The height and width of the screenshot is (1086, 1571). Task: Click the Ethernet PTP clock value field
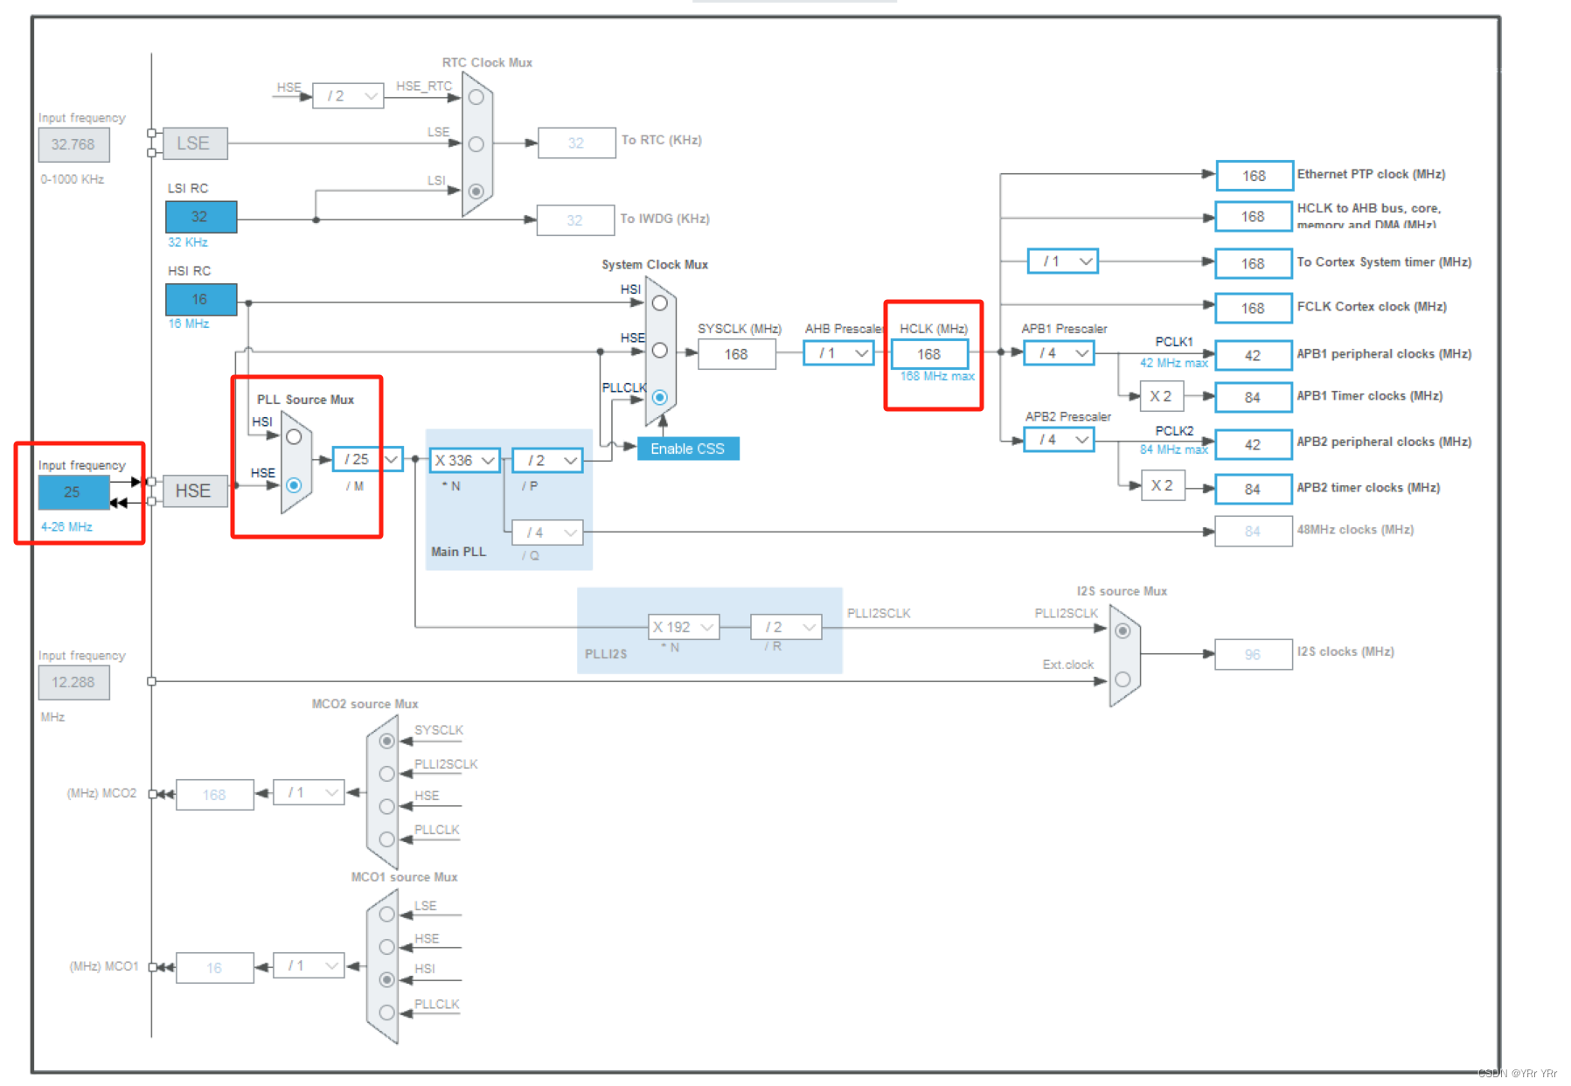pyautogui.click(x=1254, y=176)
